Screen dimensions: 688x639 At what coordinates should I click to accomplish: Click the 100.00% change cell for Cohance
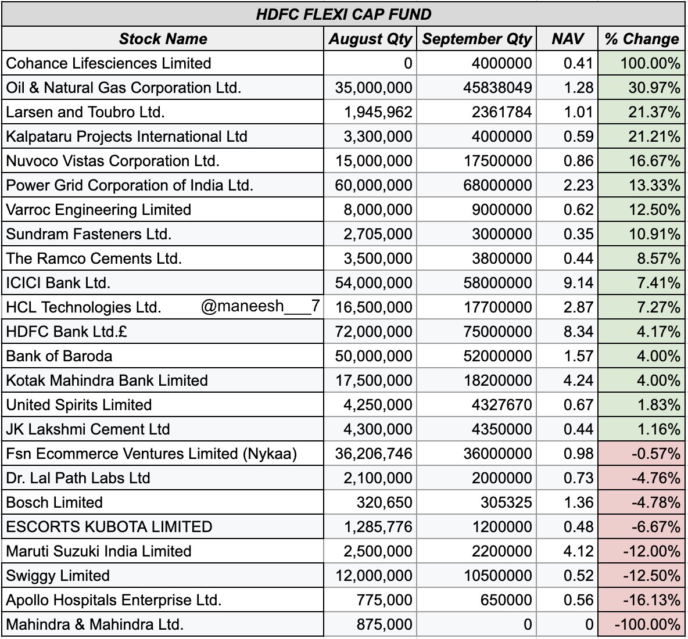coord(642,63)
